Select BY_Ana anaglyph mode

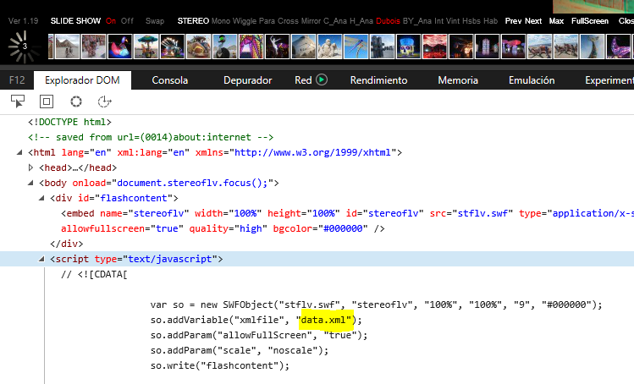pyautogui.click(x=417, y=21)
